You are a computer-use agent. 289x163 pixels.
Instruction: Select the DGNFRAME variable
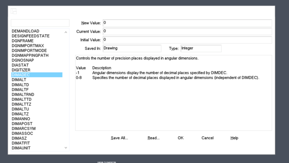pyautogui.click(x=23, y=41)
